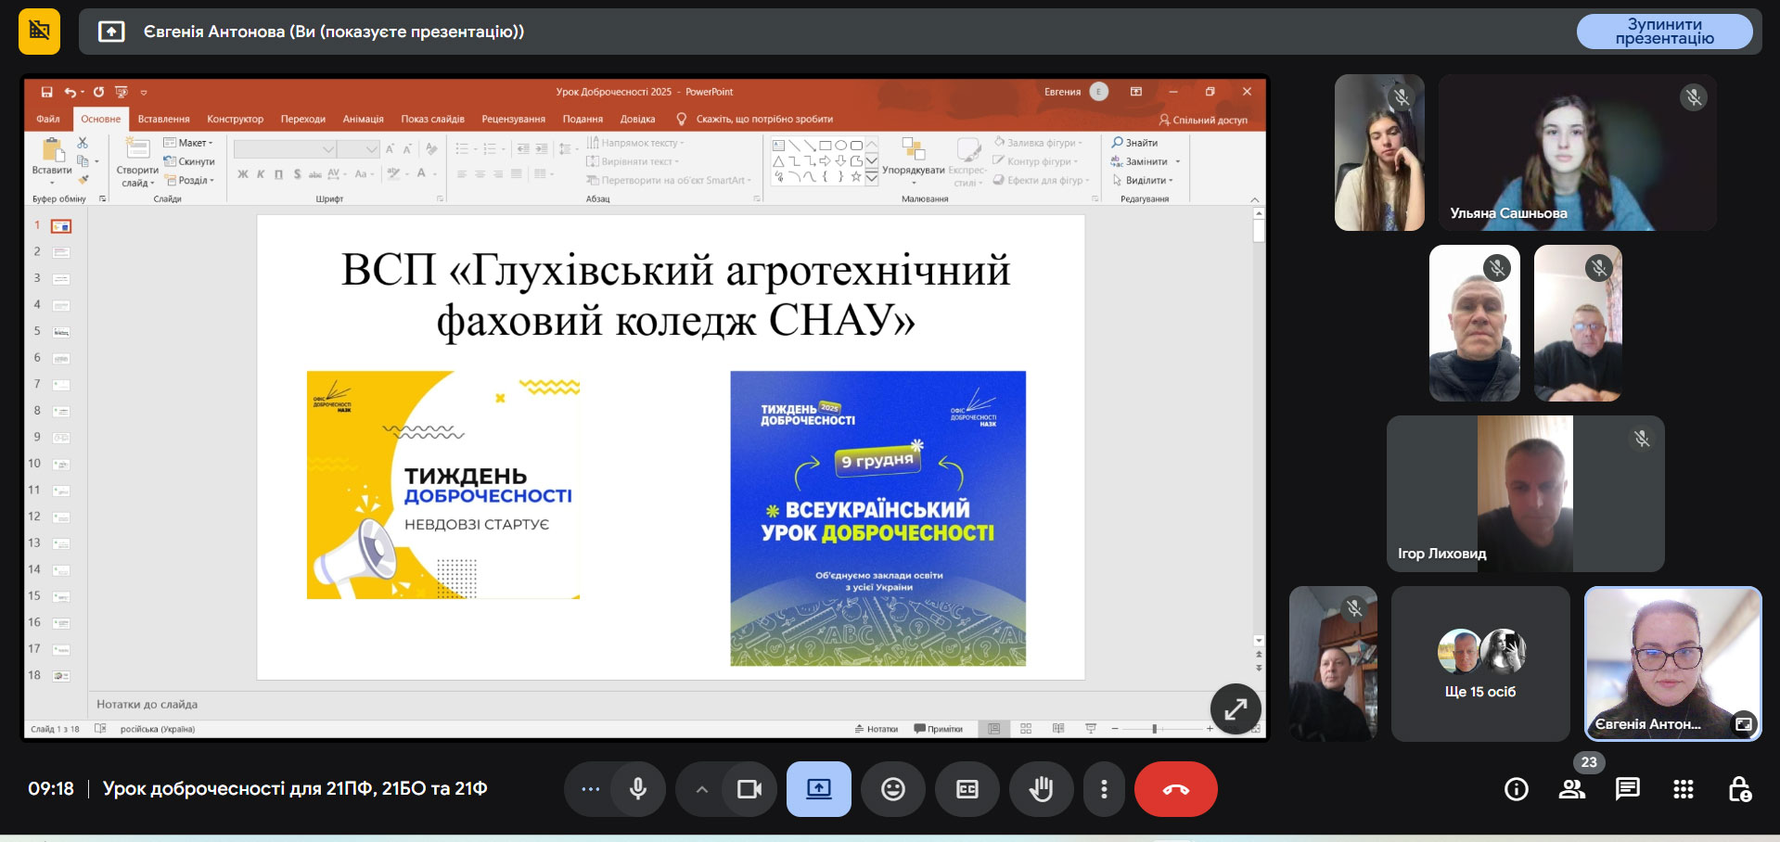The width and height of the screenshot is (1780, 842).
Task: Toggle Bold (Ж) formatting in PowerPoint
Action: pos(243,174)
